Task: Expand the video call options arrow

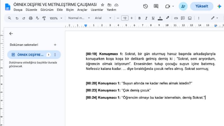Action: 173,6
